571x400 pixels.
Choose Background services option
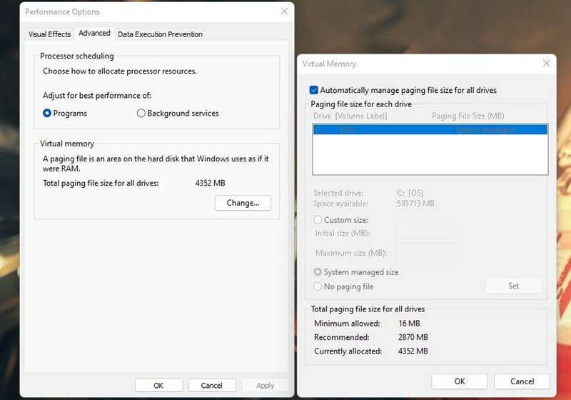[x=141, y=114]
